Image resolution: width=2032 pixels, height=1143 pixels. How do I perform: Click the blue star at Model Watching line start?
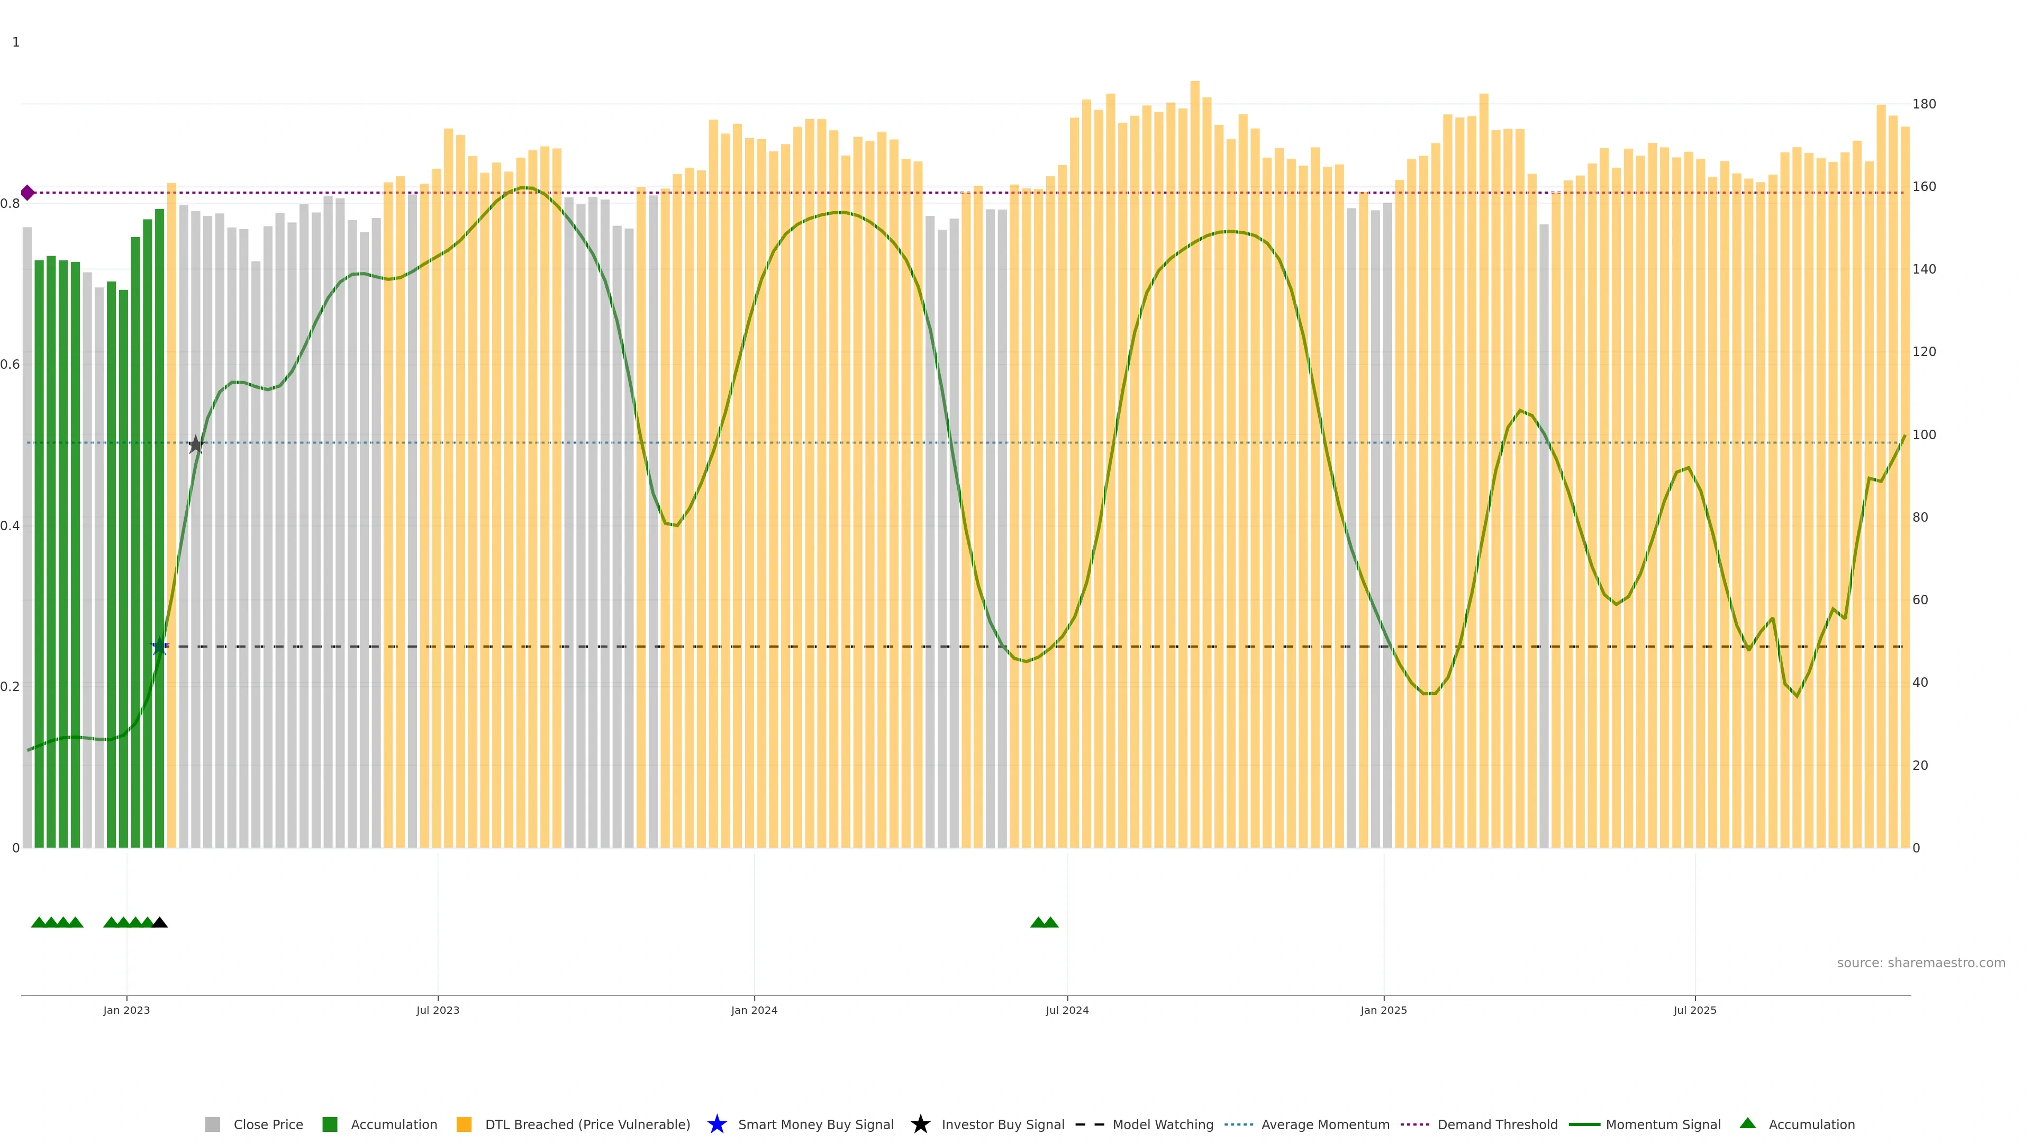click(159, 646)
